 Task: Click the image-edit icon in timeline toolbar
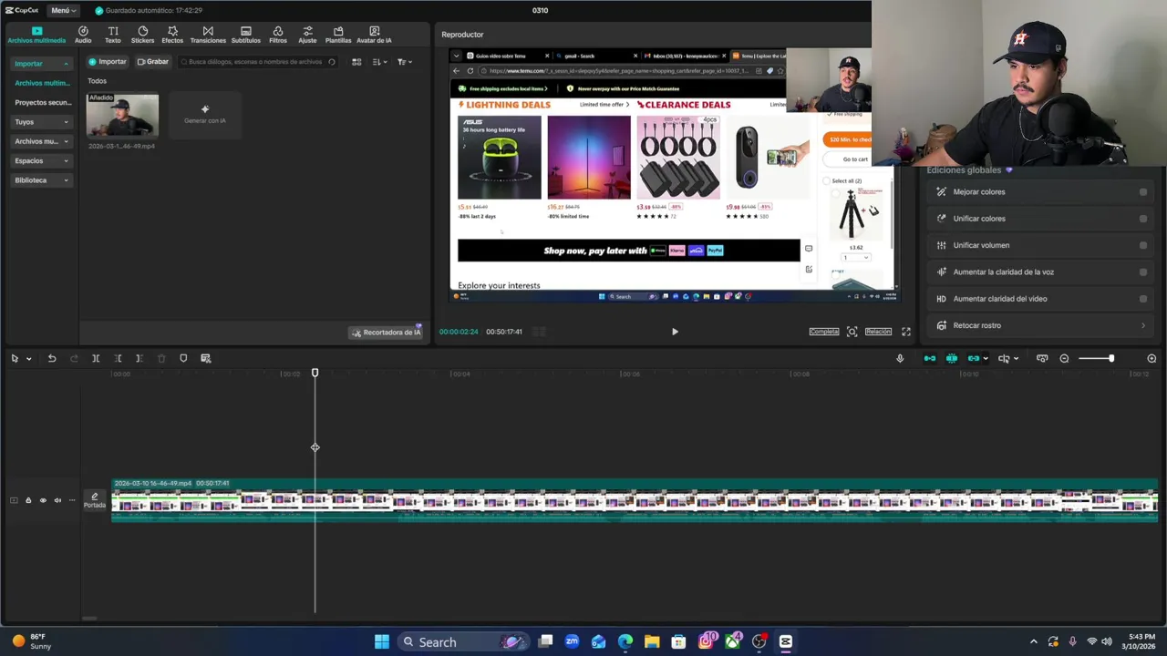205,358
